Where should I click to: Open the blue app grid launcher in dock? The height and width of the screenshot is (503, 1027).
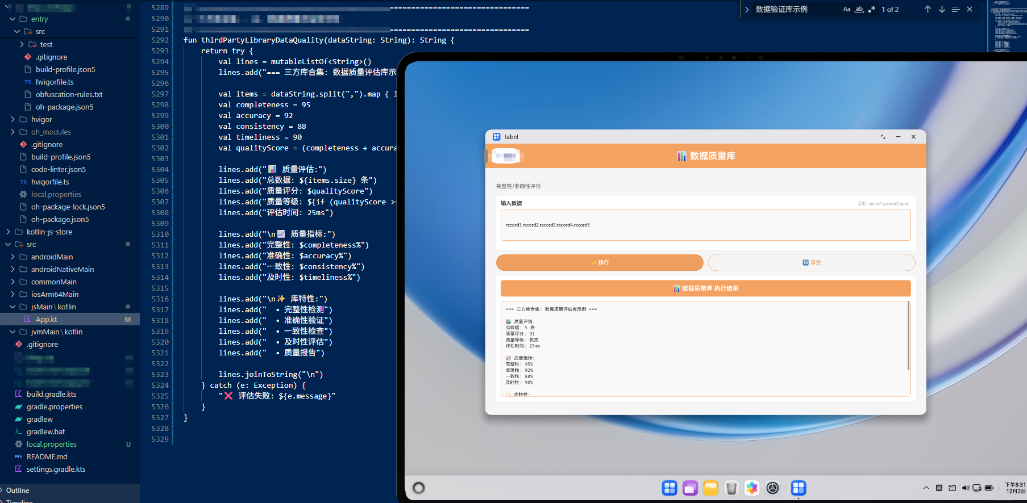(670, 488)
